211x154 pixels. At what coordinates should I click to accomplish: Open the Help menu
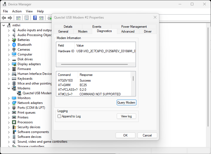coord(40,11)
